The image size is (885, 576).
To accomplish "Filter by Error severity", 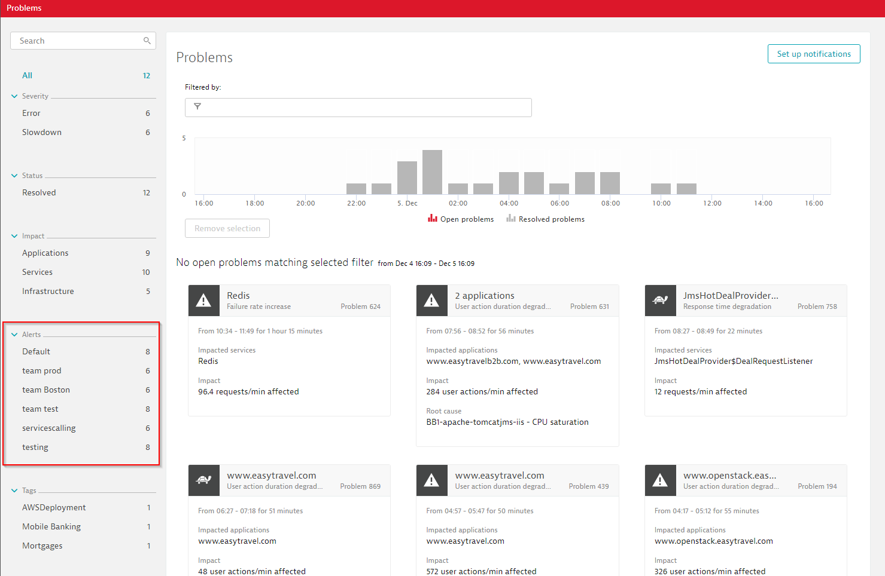I will [x=32, y=113].
